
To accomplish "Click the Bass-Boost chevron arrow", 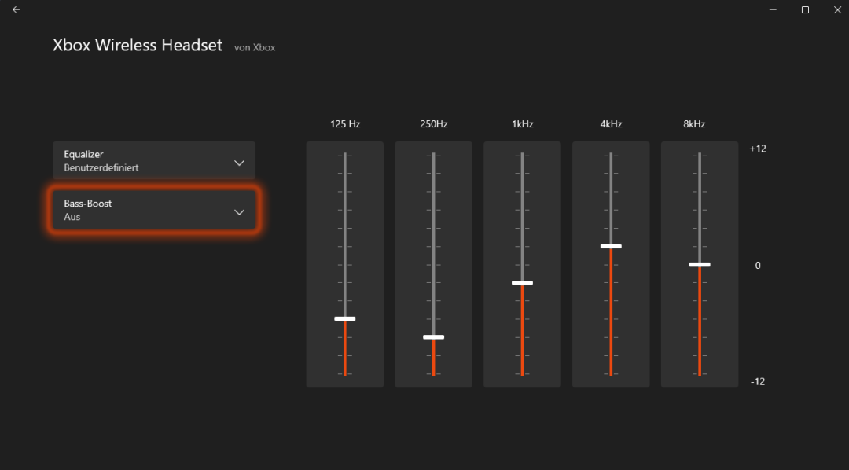I will (239, 211).
